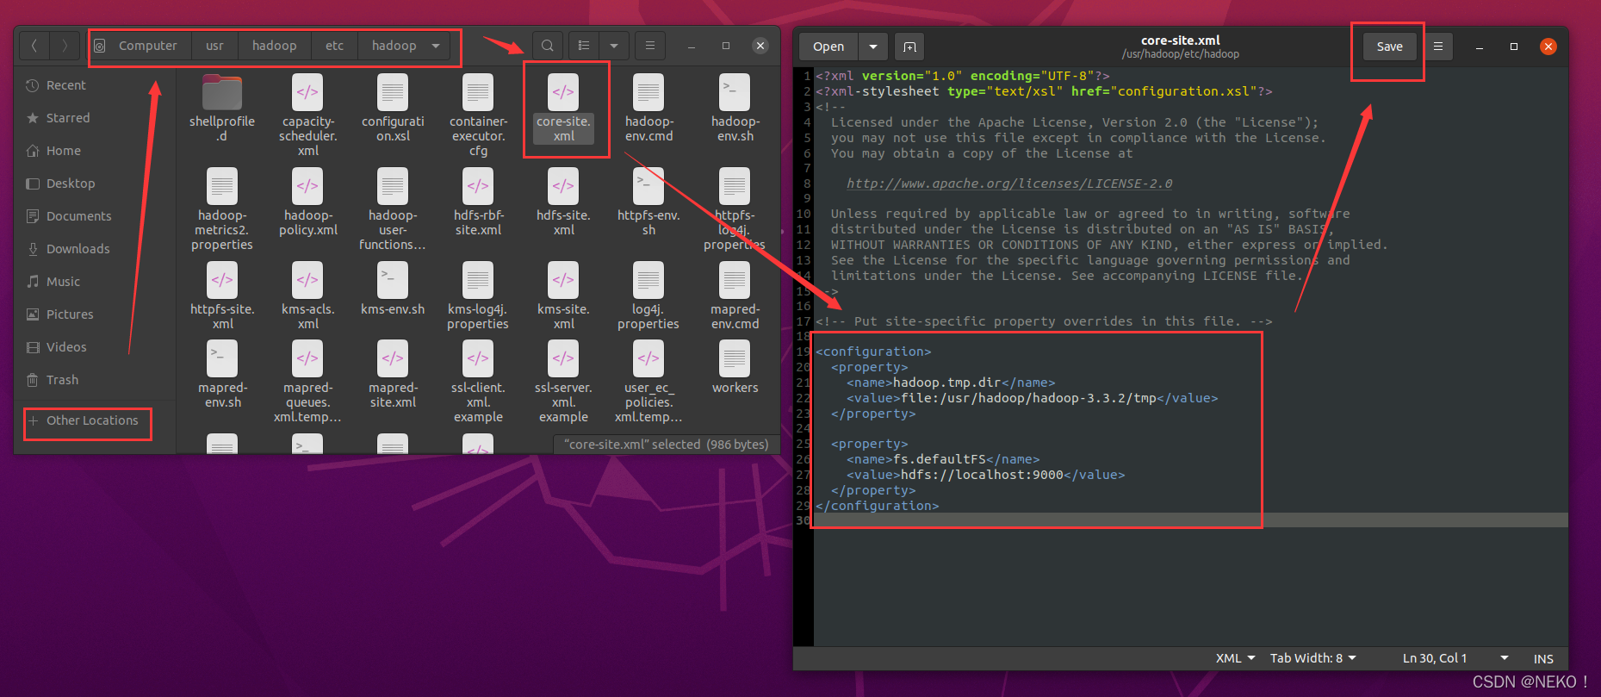Select core-site.xml file icon
Screen dimensions: 1601x697
pyautogui.click(x=563, y=92)
